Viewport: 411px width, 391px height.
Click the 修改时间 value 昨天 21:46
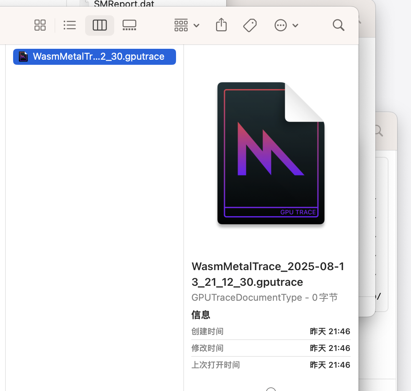pyautogui.click(x=330, y=348)
